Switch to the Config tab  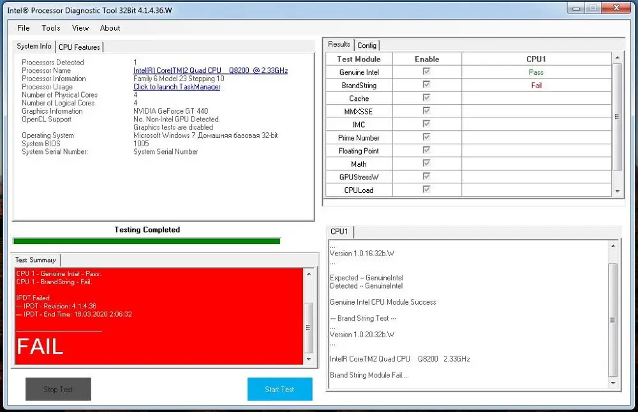[367, 45]
